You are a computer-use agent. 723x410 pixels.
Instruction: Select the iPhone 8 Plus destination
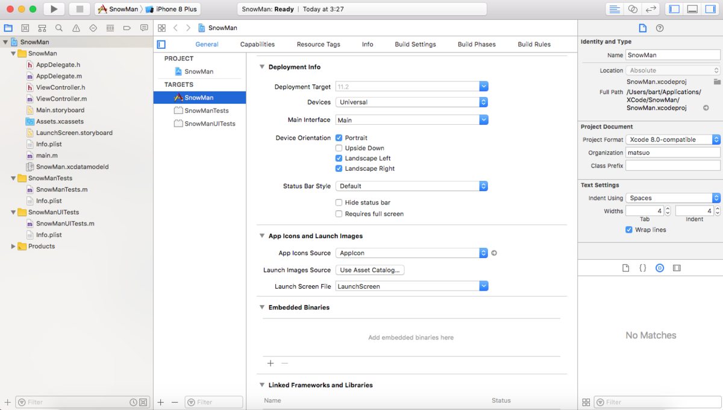(x=172, y=9)
